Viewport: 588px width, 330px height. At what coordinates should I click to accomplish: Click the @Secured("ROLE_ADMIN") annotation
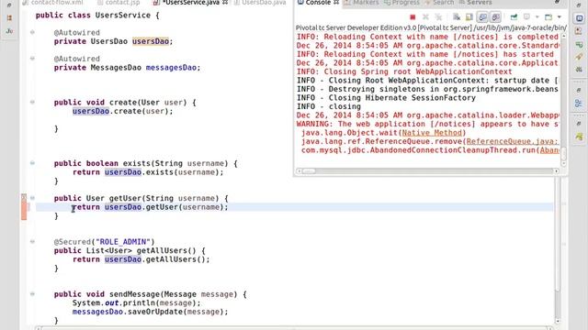tap(104, 242)
